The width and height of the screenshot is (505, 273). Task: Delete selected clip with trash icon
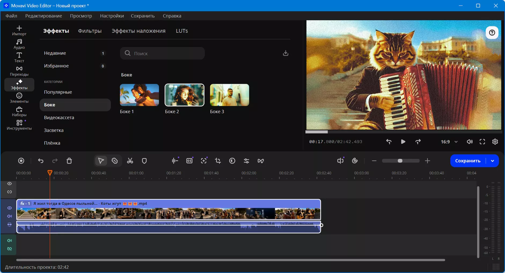[69, 161]
